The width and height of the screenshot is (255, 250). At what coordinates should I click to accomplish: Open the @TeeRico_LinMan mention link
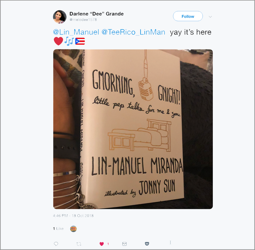click(x=134, y=32)
